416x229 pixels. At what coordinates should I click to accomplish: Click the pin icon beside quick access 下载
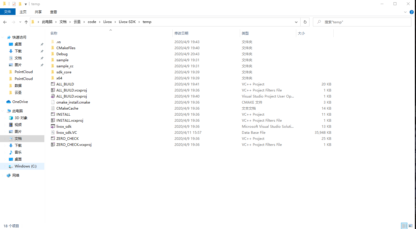[x=42, y=51]
